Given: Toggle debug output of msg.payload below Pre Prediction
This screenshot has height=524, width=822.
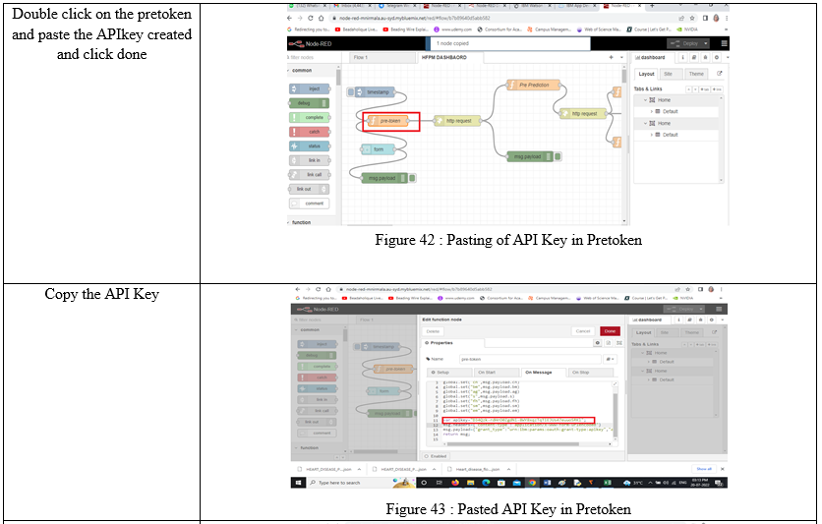Looking at the screenshot, I should click(x=558, y=156).
